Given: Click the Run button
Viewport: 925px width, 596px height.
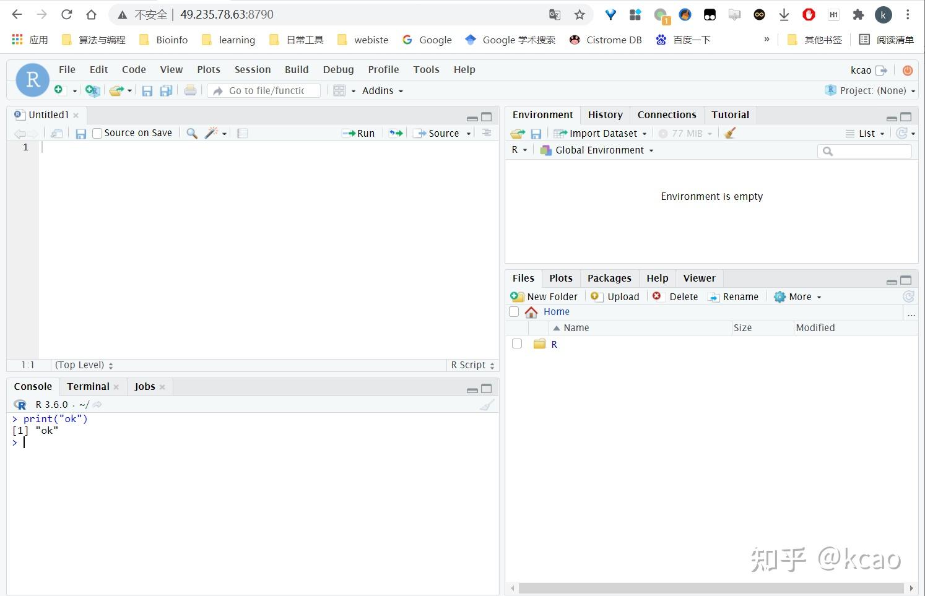Looking at the screenshot, I should (x=358, y=133).
